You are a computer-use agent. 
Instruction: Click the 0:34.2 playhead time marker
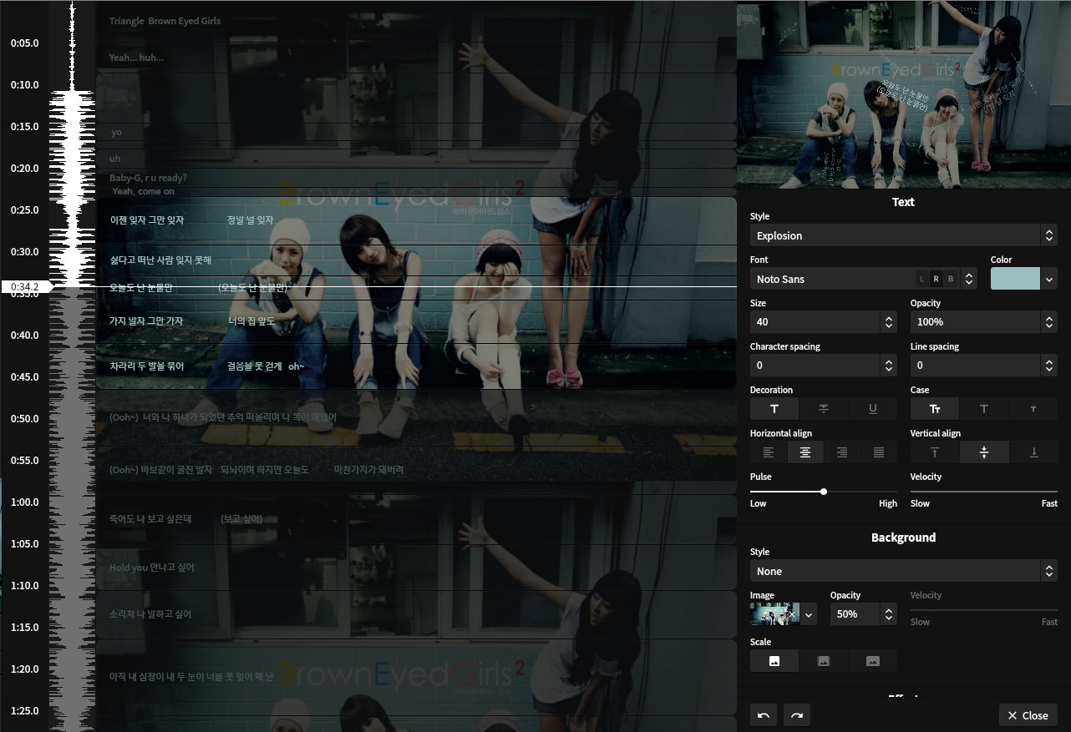25,286
